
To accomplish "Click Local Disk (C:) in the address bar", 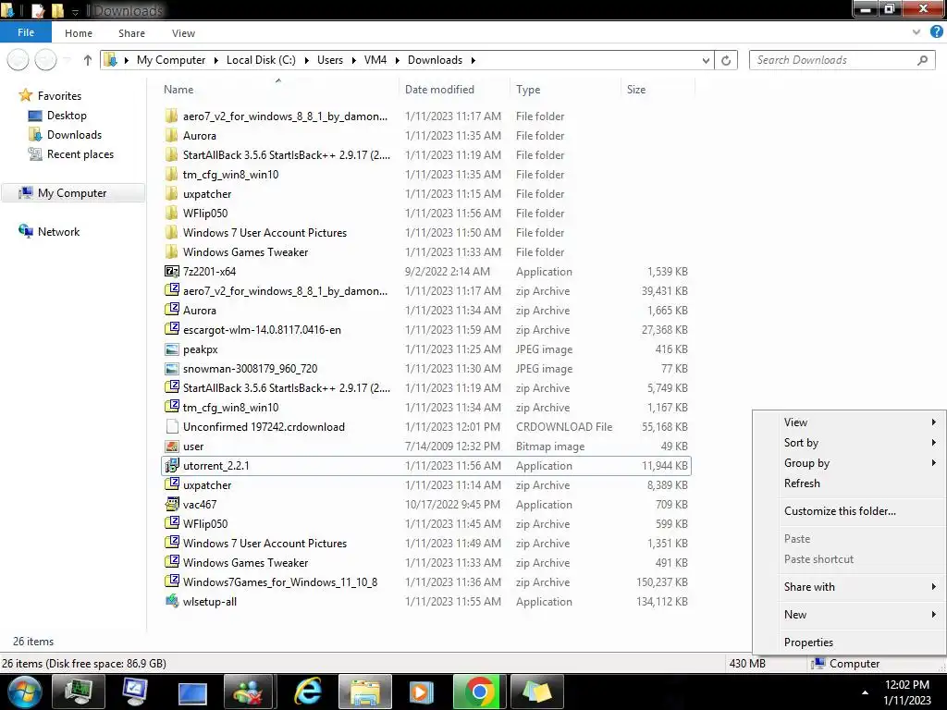I will pos(261,60).
